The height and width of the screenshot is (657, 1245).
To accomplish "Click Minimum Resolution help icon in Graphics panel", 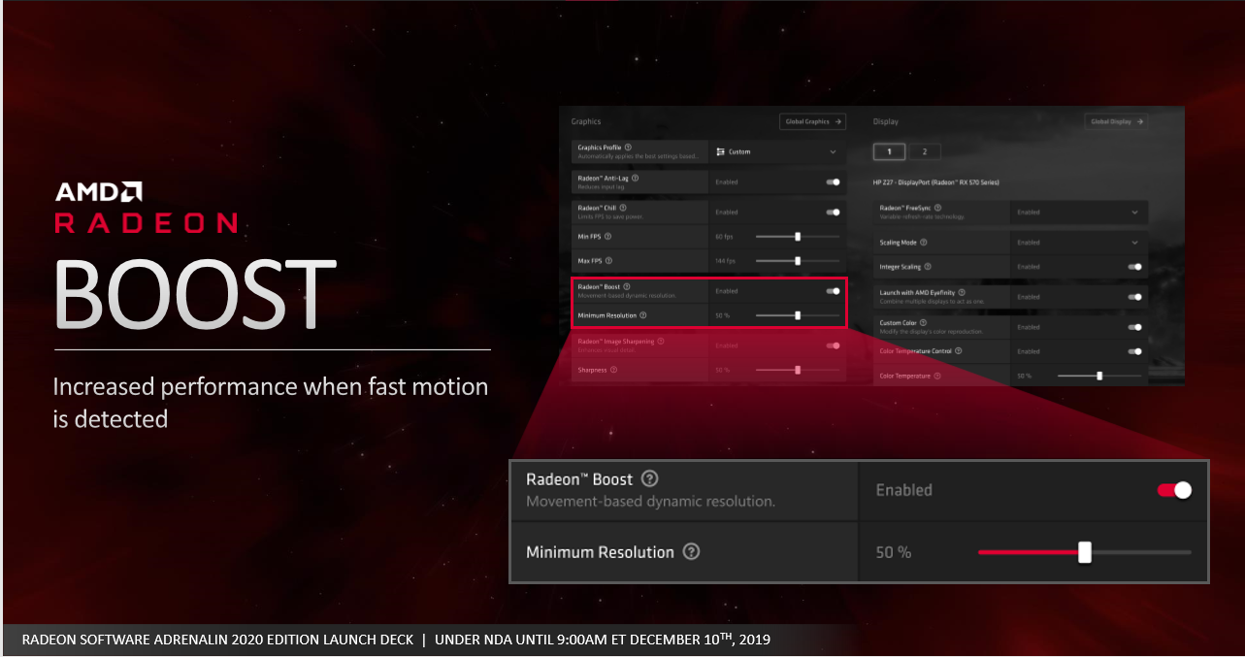I will (642, 314).
